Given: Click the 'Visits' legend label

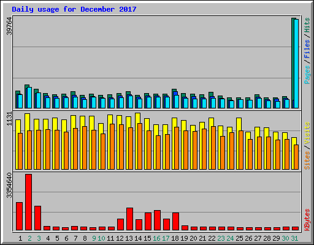Looking at the screenshot, I should tap(307, 134).
